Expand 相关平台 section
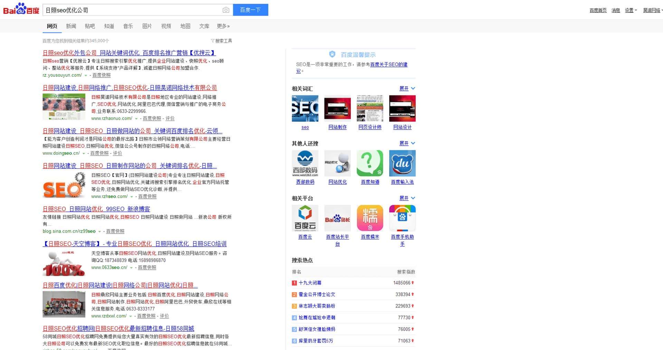 407,198
